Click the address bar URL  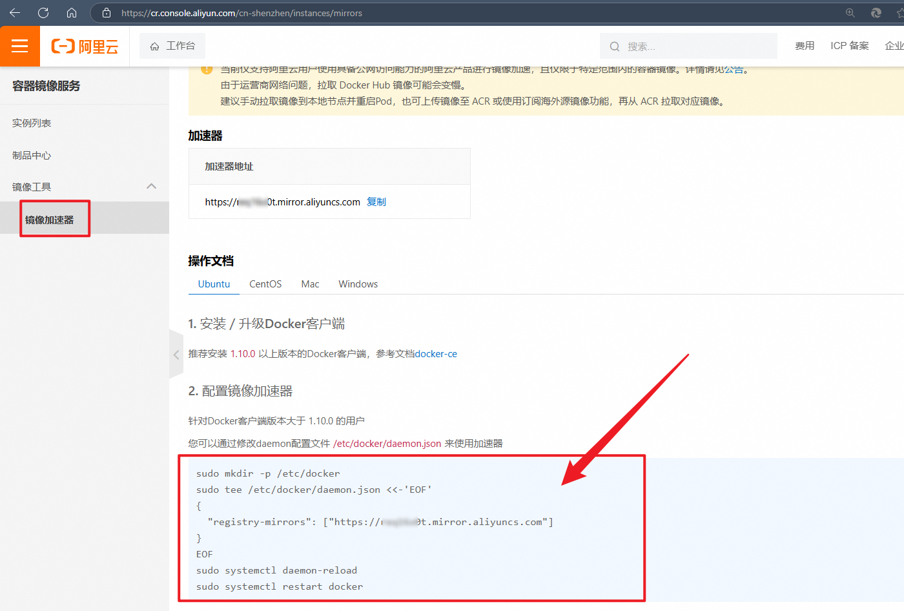click(x=241, y=13)
